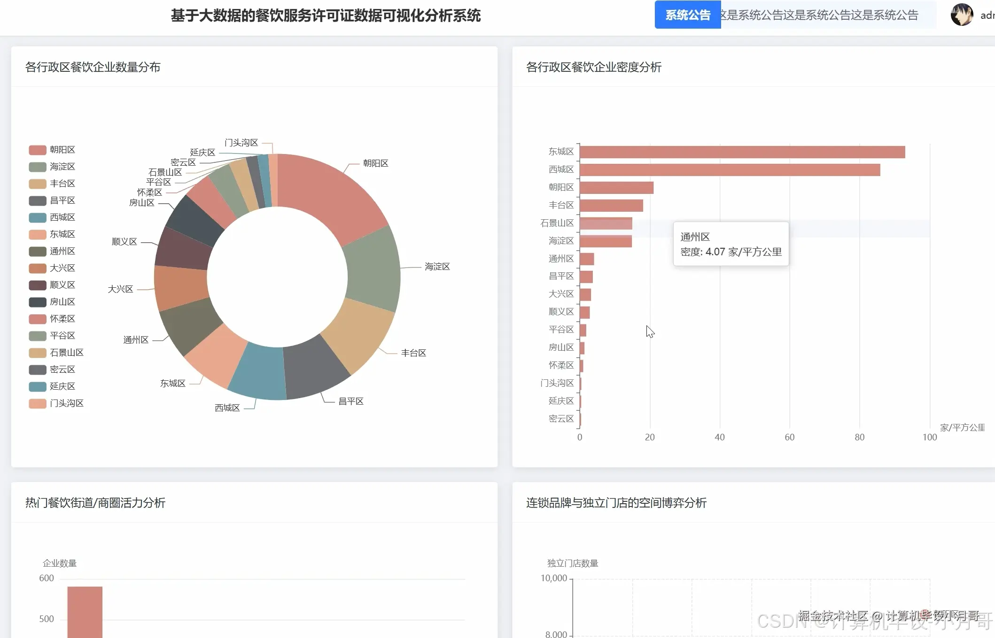Viewport: 995px width, 638px height.
Task: Select the 房山区 legend icon
Action: tap(37, 302)
